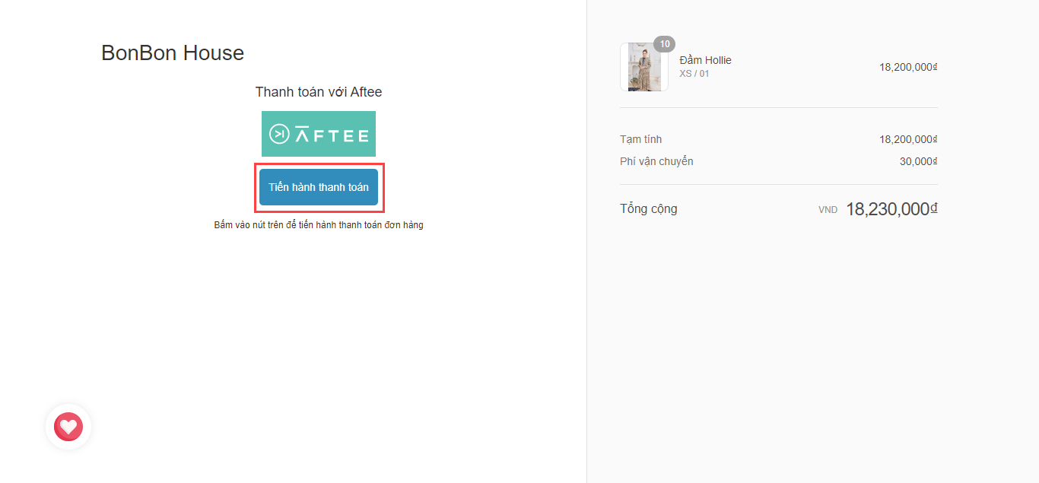Click the 18,230,000₫ total amount
1039x483 pixels.
tap(891, 209)
